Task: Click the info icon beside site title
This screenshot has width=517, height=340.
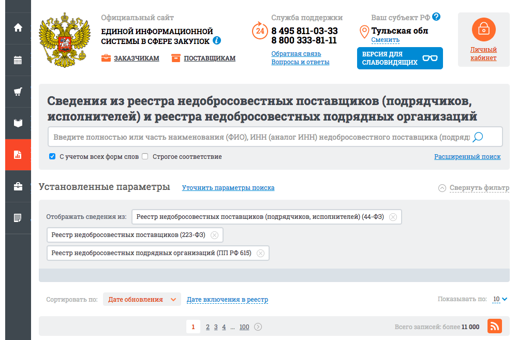Action: [217, 40]
